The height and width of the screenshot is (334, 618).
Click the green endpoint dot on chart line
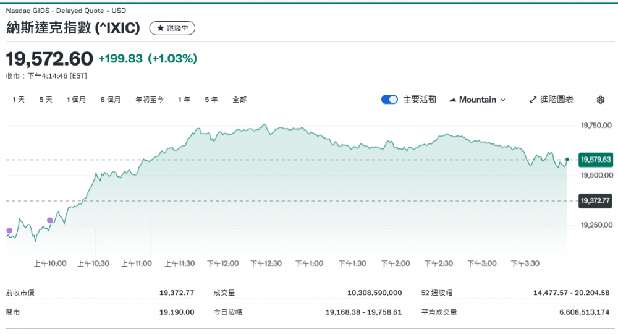[567, 160]
